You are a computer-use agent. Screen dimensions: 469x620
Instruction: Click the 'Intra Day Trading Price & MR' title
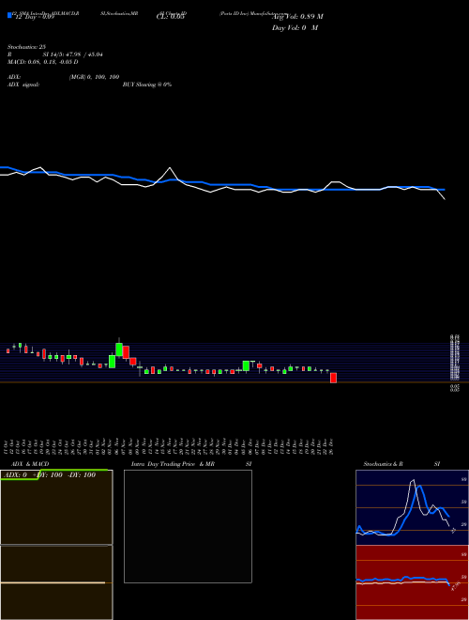(x=173, y=464)
